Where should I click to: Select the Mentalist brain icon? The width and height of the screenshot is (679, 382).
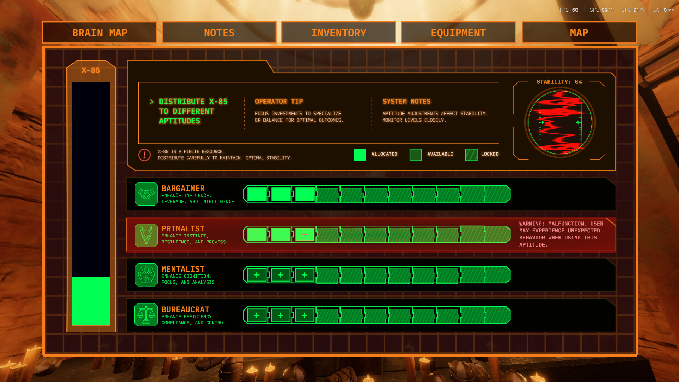coord(146,275)
